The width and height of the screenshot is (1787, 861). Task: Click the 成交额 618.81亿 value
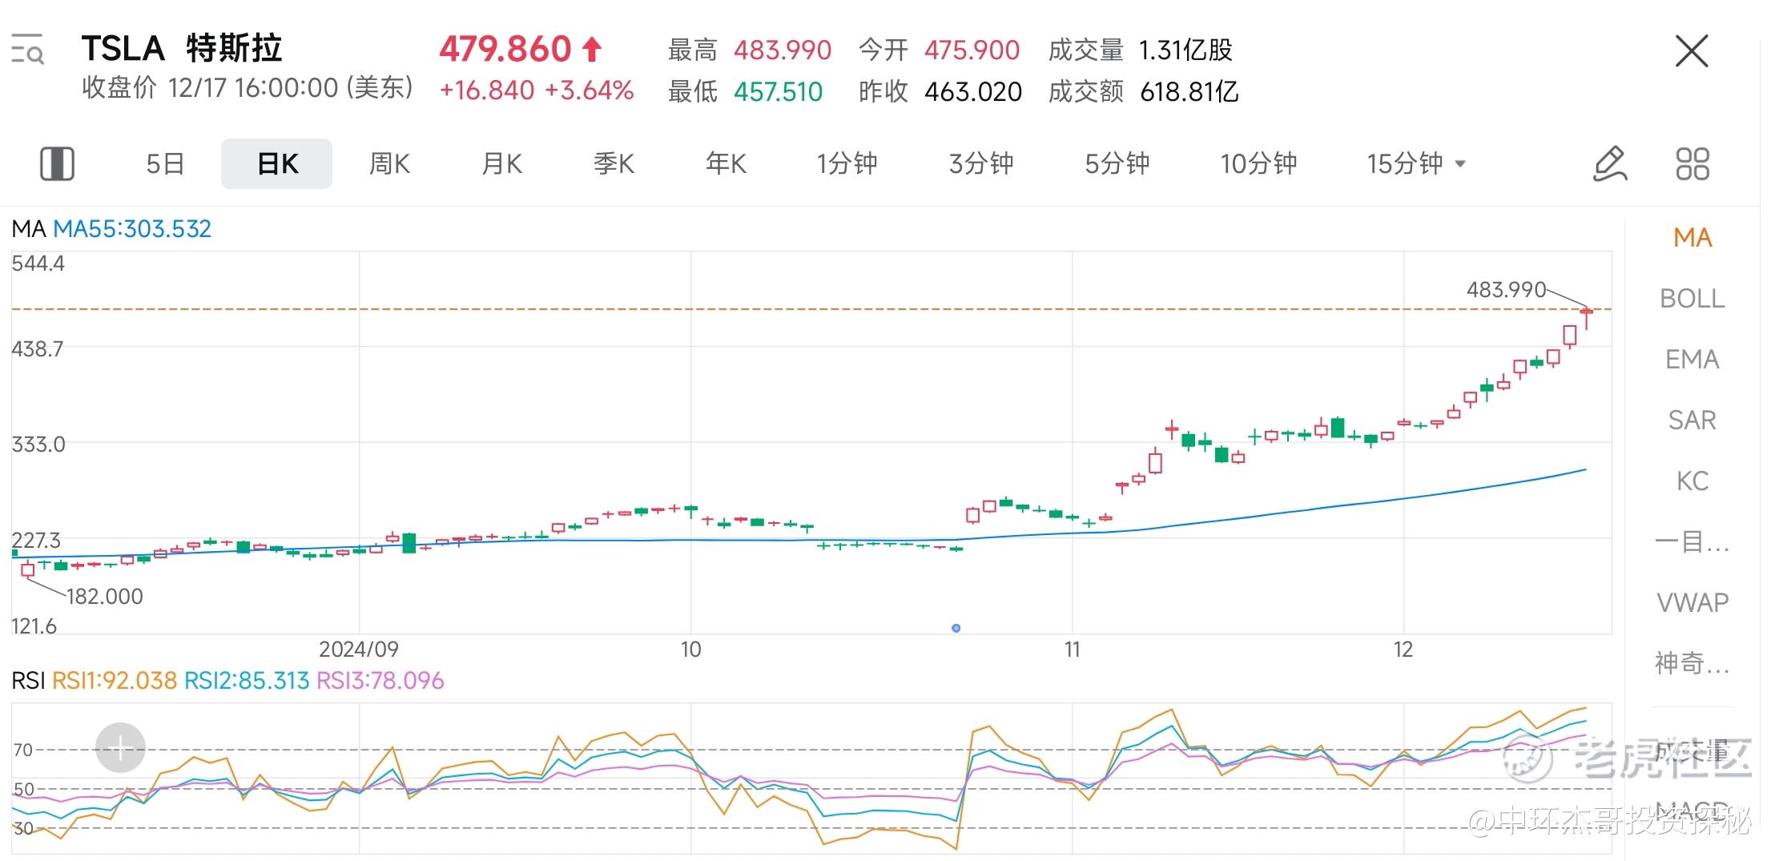point(1189,92)
